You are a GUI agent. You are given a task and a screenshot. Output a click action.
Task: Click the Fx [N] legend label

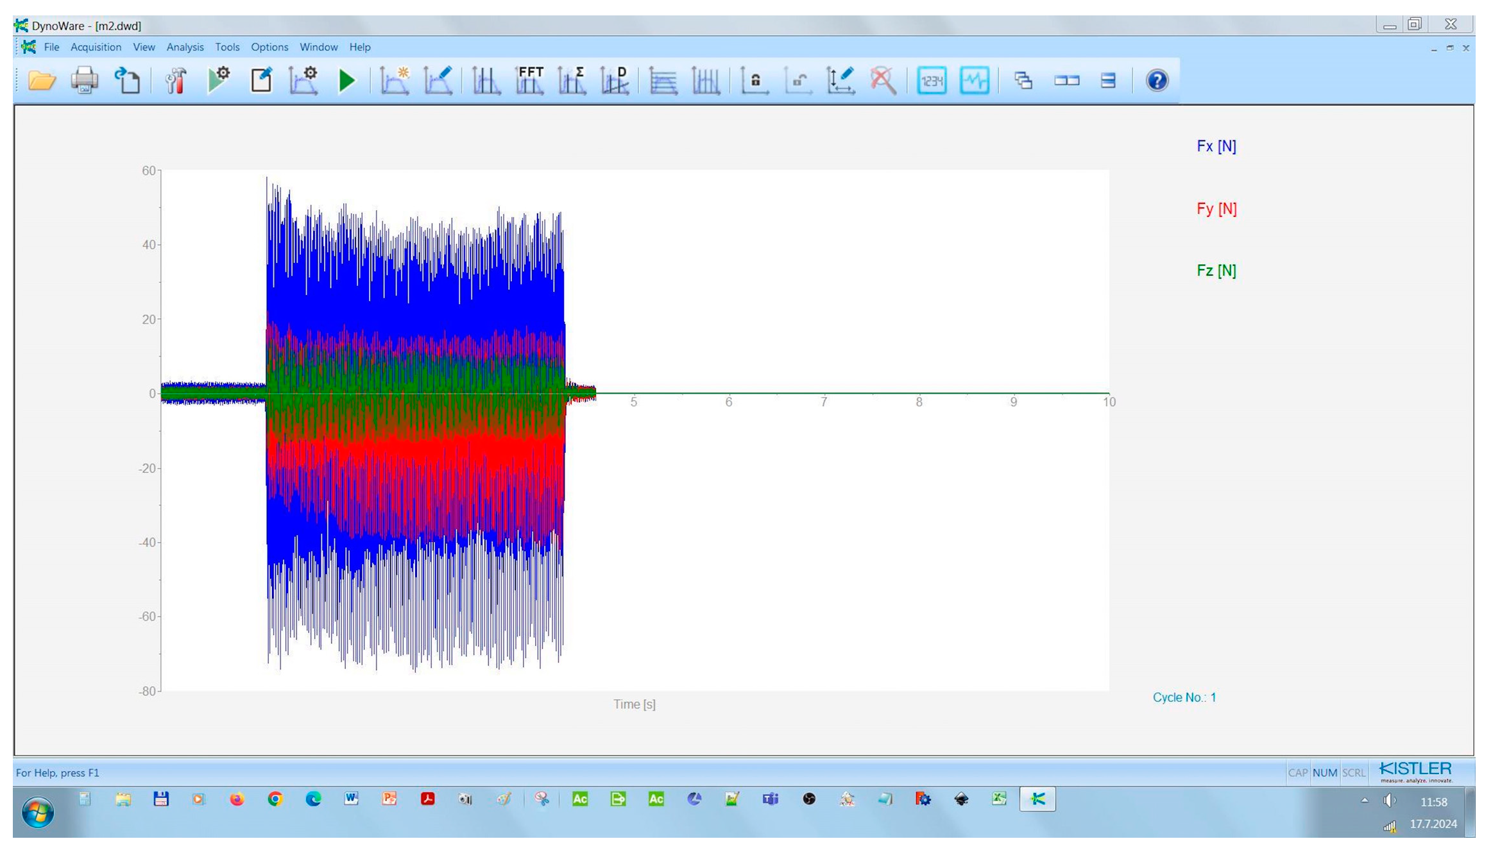pos(1216,146)
